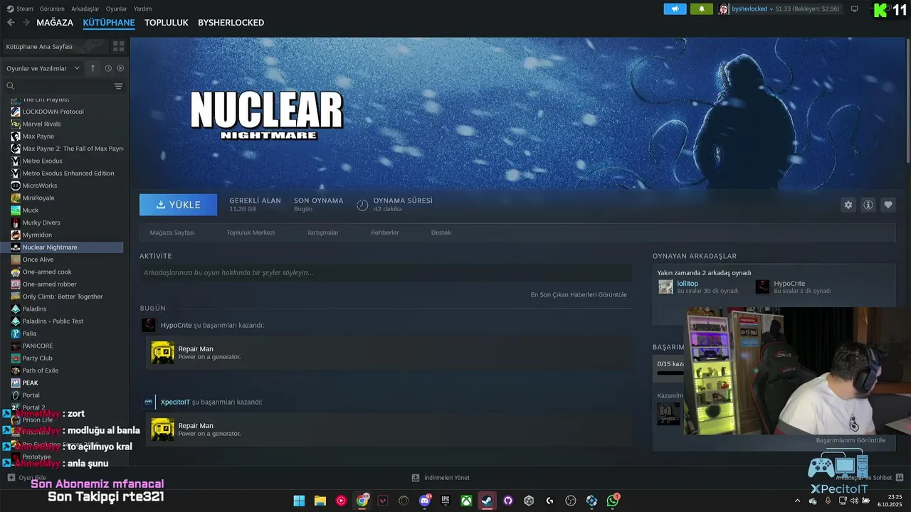Image resolution: width=911 pixels, height=512 pixels.
Task: Switch to KÜTÜPHANE tab
Action: click(x=109, y=23)
